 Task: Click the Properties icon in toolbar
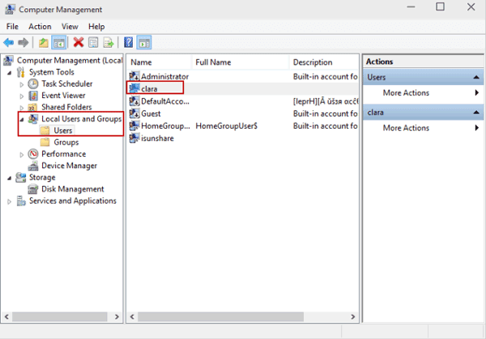(93, 42)
